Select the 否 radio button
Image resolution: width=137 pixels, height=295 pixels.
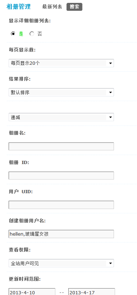click(x=32, y=34)
